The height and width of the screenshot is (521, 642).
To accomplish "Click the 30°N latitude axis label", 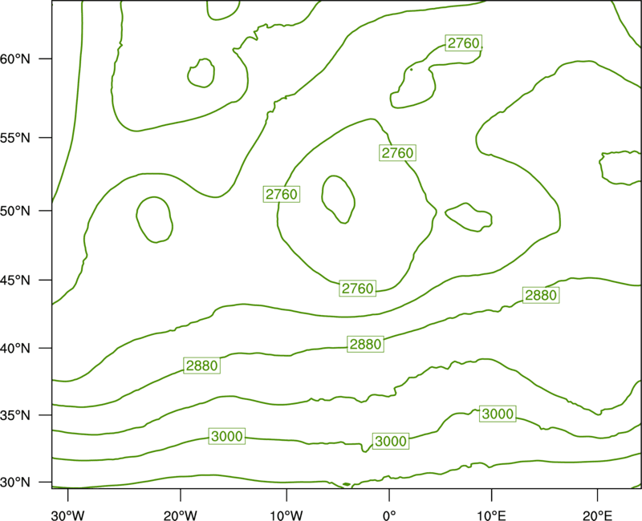I will click(15, 483).
